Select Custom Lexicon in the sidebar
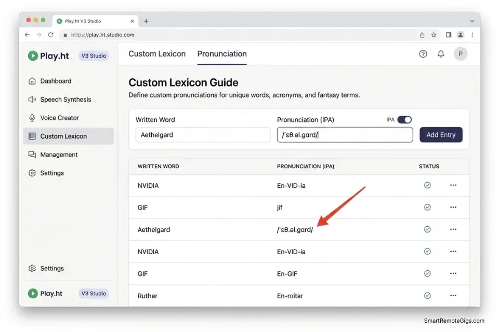Image resolution: width=499 pixels, height=332 pixels. pos(69,136)
